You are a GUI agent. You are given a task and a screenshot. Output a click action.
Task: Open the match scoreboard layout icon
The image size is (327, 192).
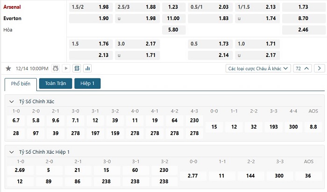77,68
